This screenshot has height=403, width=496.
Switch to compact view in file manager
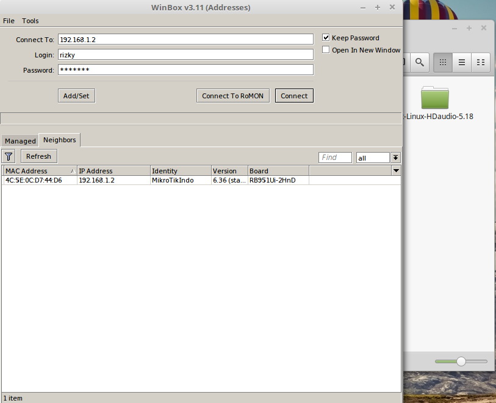(x=481, y=62)
